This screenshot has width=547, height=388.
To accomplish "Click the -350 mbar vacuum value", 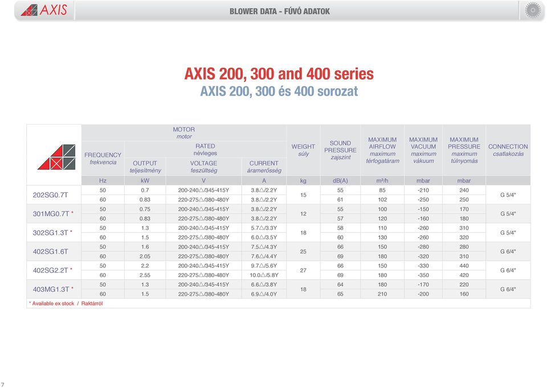I will click(423, 275).
